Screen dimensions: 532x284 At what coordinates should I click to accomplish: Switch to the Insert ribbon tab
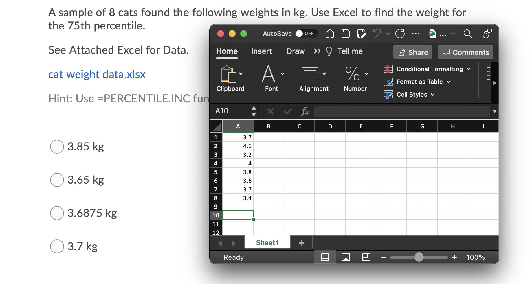click(261, 51)
